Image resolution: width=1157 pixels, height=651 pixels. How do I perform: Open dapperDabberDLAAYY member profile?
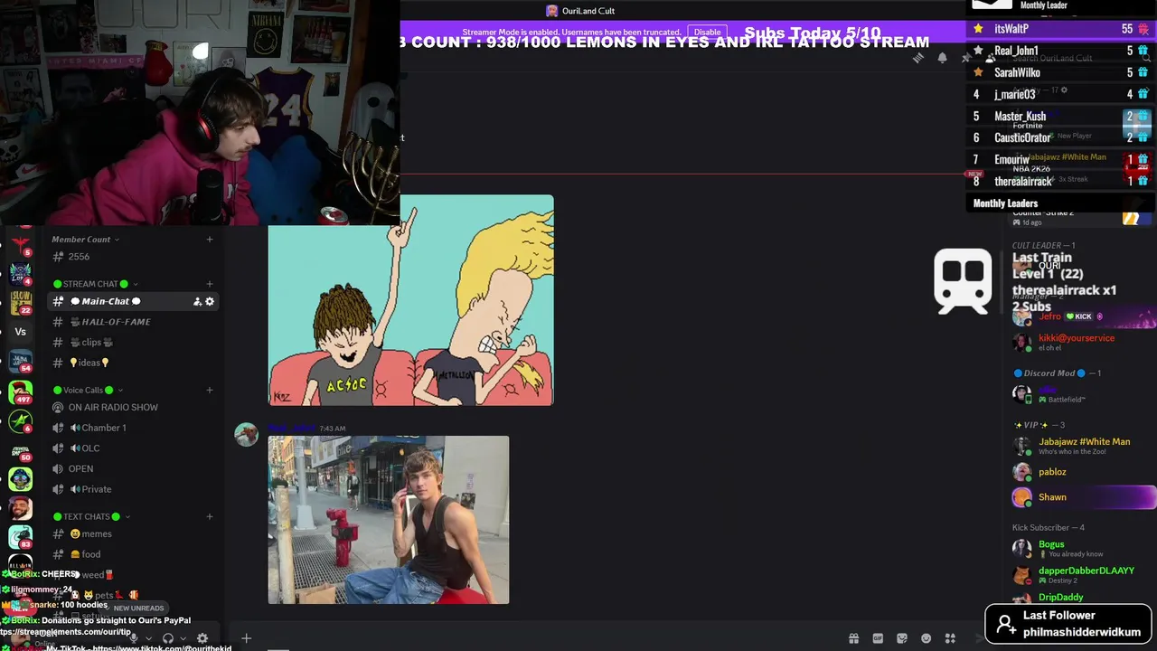click(x=1083, y=575)
